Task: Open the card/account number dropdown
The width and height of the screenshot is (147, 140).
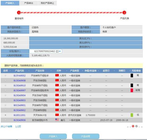Action: pos(60,51)
